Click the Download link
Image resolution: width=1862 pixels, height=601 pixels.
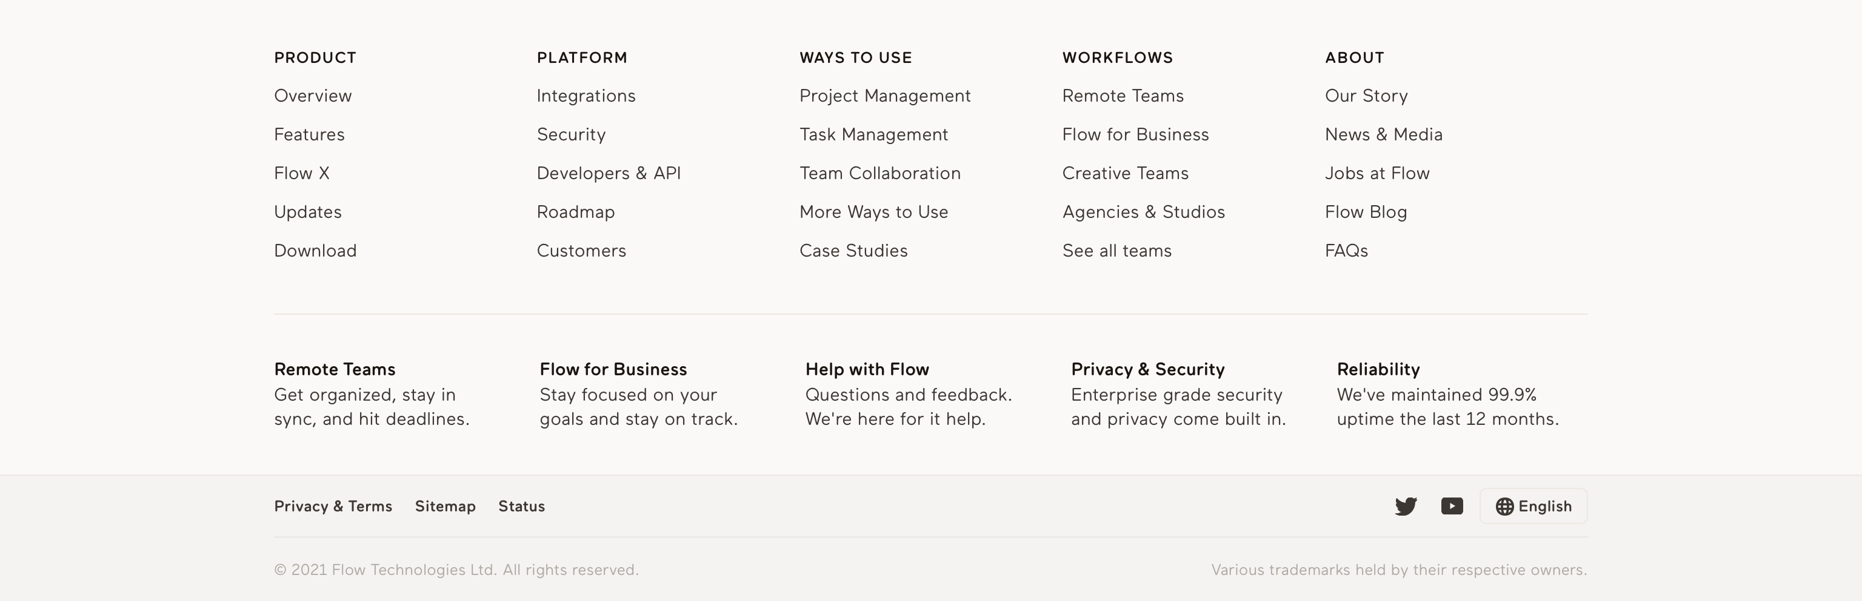(x=315, y=251)
